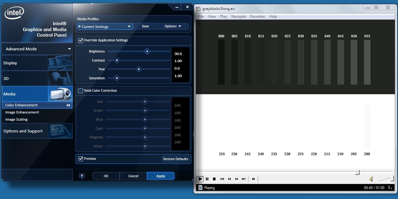
Task: Select Image Enhancement under Media
Action: click(22, 112)
